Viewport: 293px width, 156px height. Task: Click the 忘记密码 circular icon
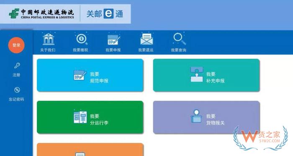coord(17,90)
